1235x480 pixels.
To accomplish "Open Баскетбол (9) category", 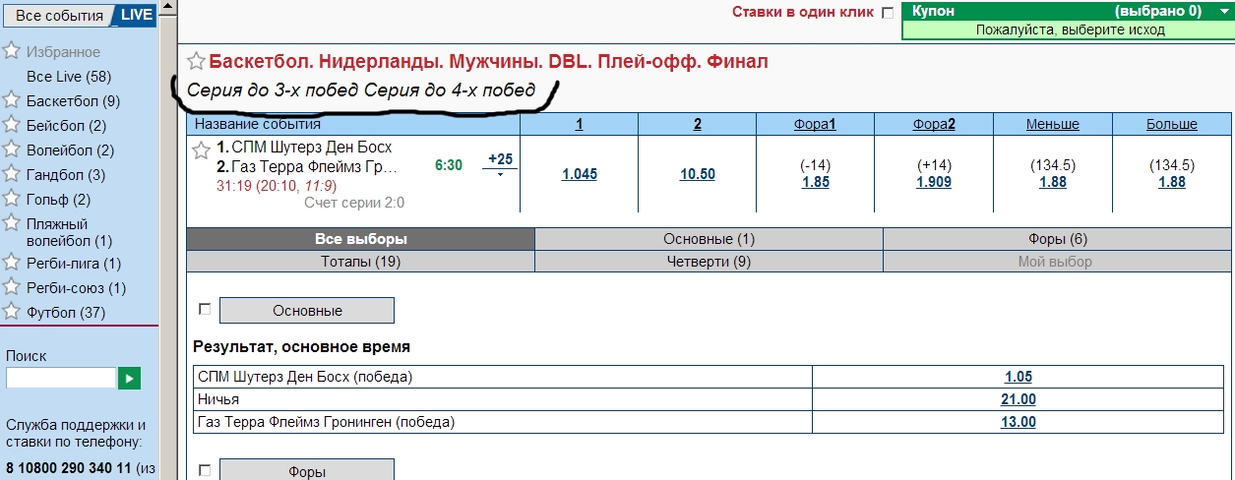I will (74, 100).
